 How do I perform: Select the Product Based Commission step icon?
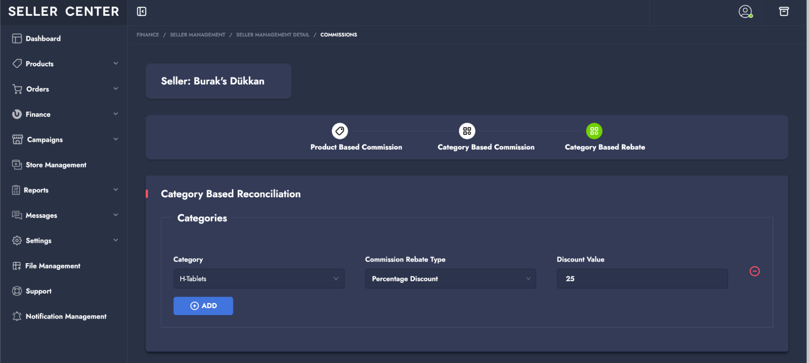(340, 131)
